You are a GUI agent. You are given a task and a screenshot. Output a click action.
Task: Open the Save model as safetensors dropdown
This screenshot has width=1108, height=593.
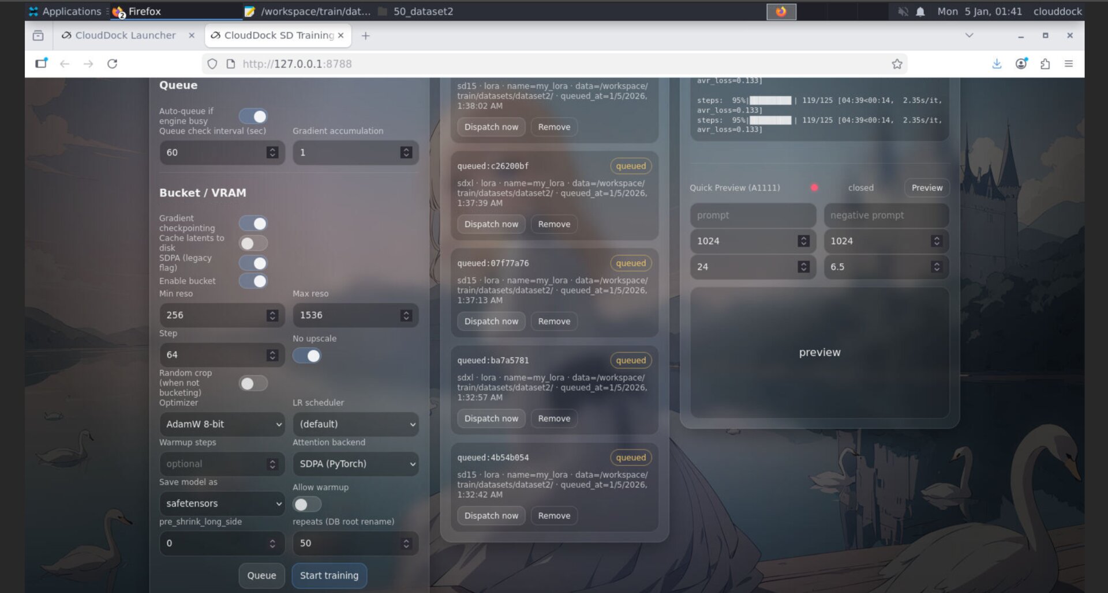point(222,504)
